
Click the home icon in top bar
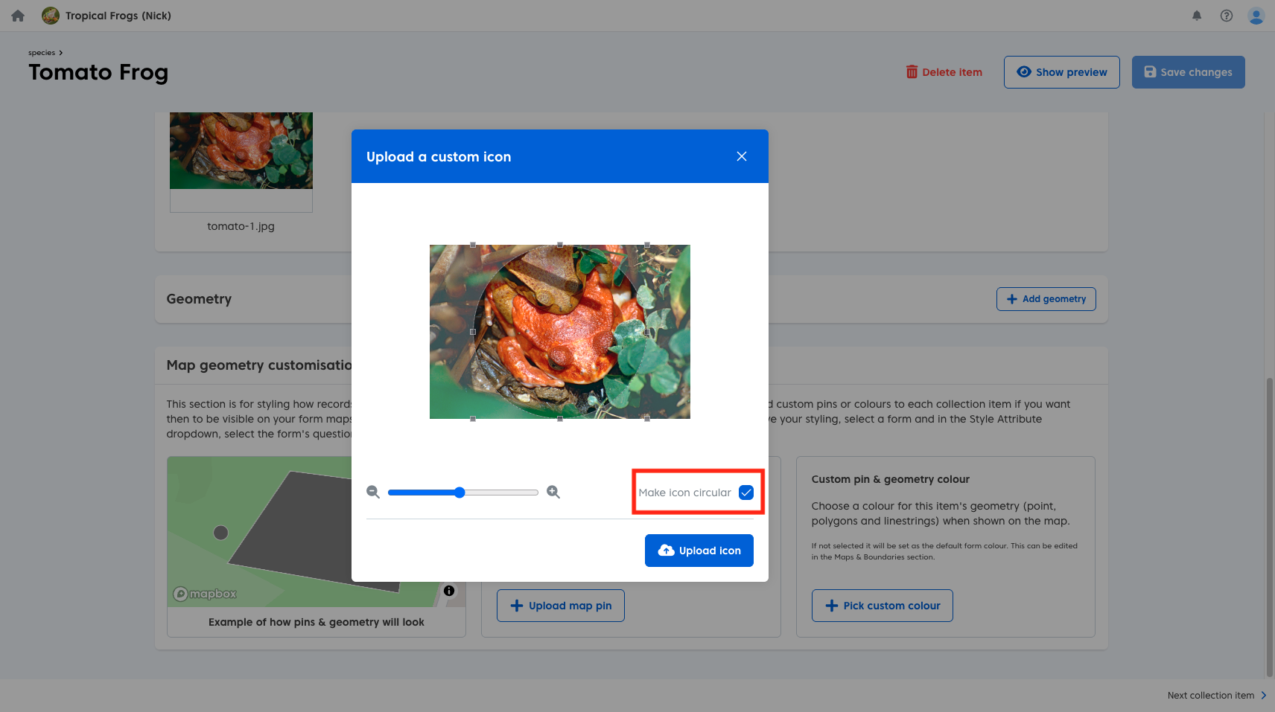pyautogui.click(x=18, y=16)
